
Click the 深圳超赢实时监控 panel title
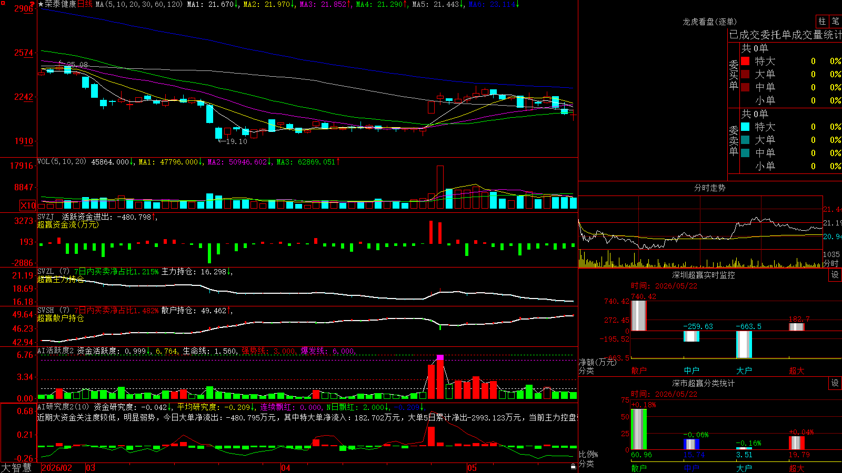[703, 275]
